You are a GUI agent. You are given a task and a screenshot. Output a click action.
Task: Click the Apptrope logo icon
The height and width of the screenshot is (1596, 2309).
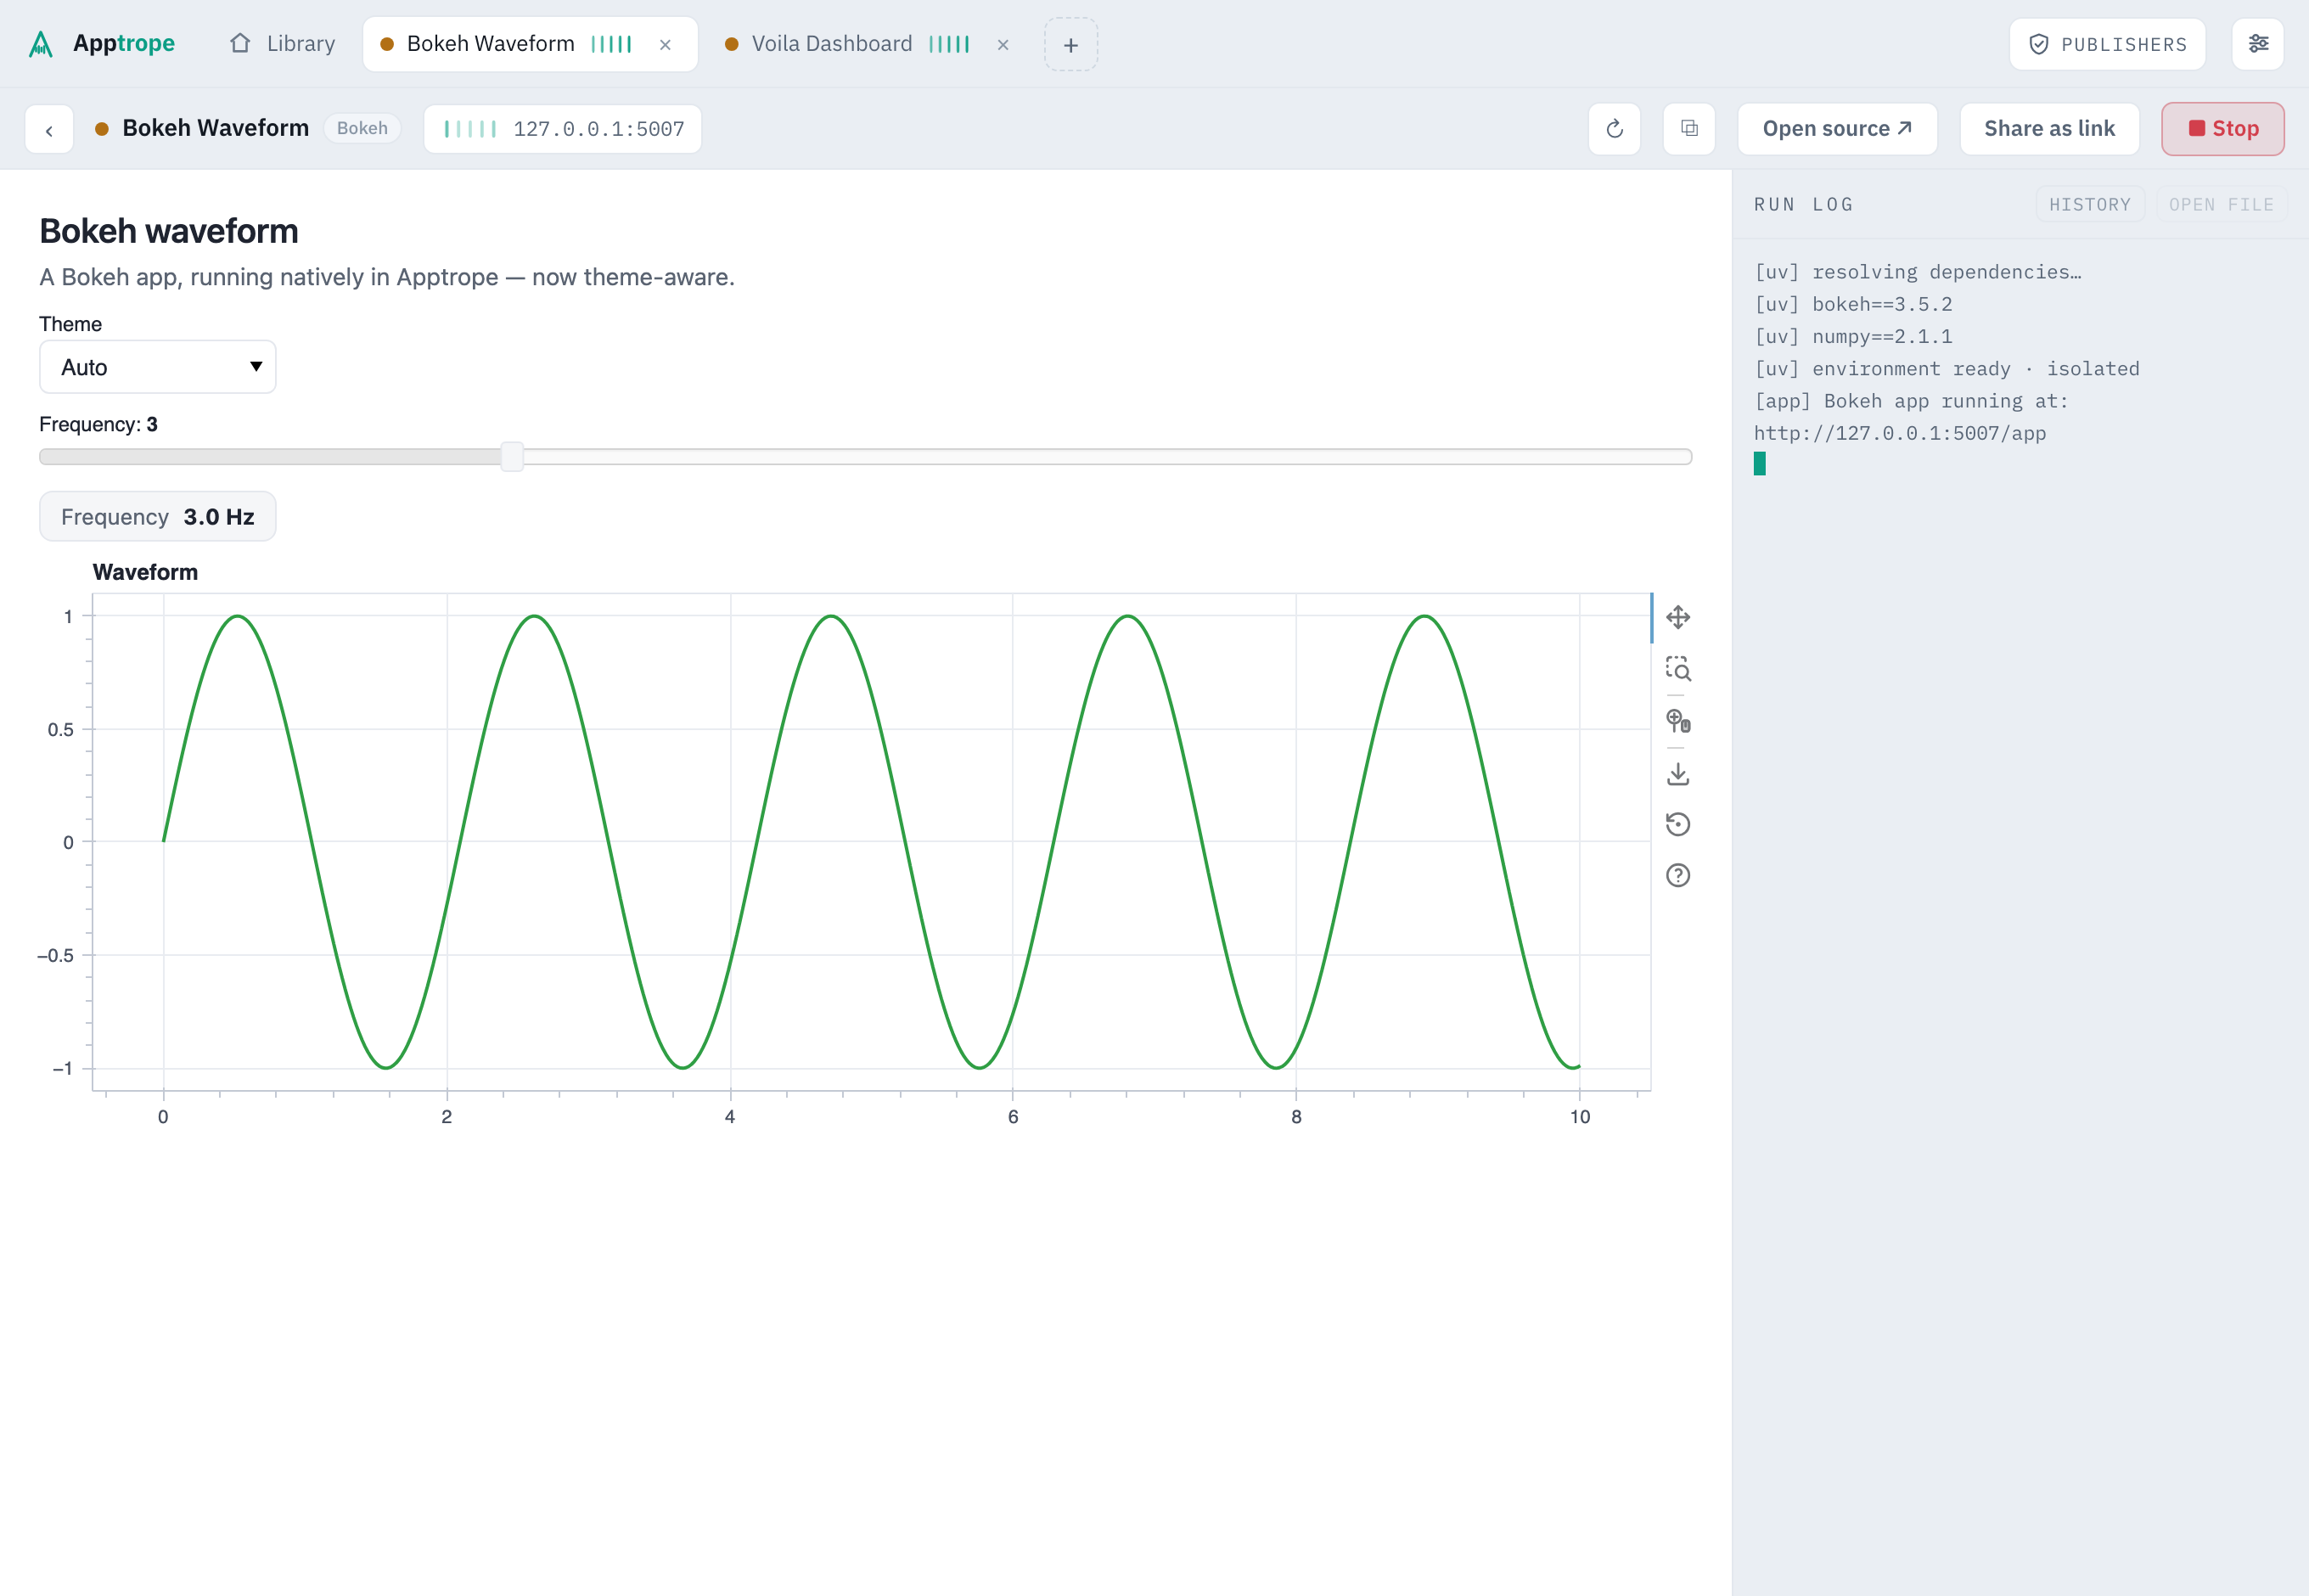tap(41, 44)
